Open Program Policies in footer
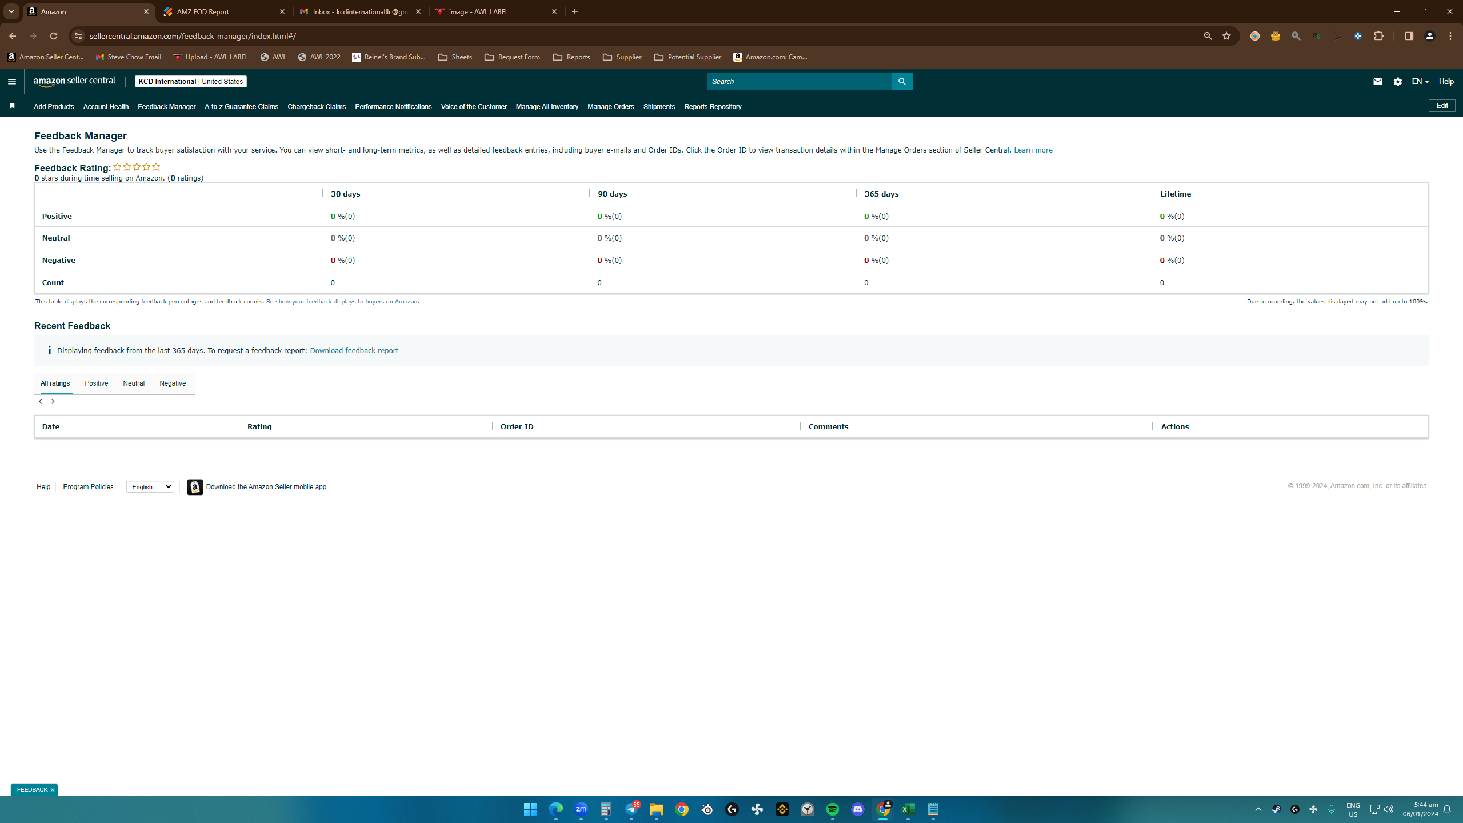This screenshot has height=823, width=1463. tap(88, 487)
